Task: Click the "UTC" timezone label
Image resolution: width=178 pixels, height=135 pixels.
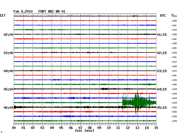Action: (163, 16)
